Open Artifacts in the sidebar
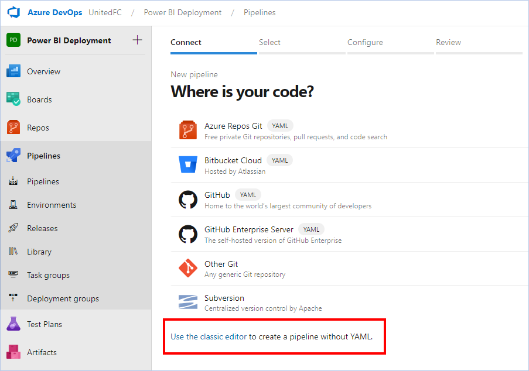Viewport: 529px width, 371px height. (x=42, y=352)
